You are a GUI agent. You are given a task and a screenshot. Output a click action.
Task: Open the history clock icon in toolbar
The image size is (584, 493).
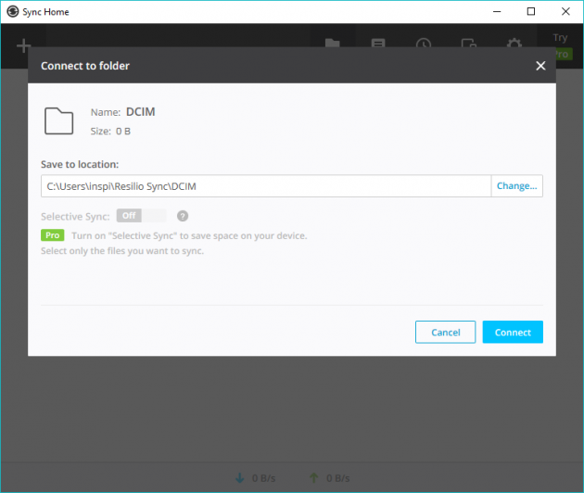(x=424, y=44)
